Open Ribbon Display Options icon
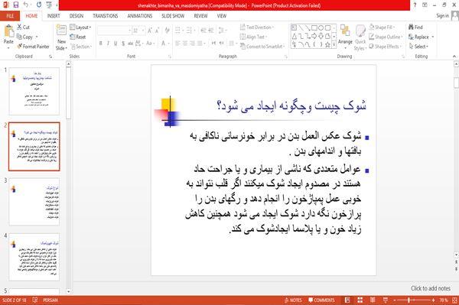459x305 pixels. 425,5
